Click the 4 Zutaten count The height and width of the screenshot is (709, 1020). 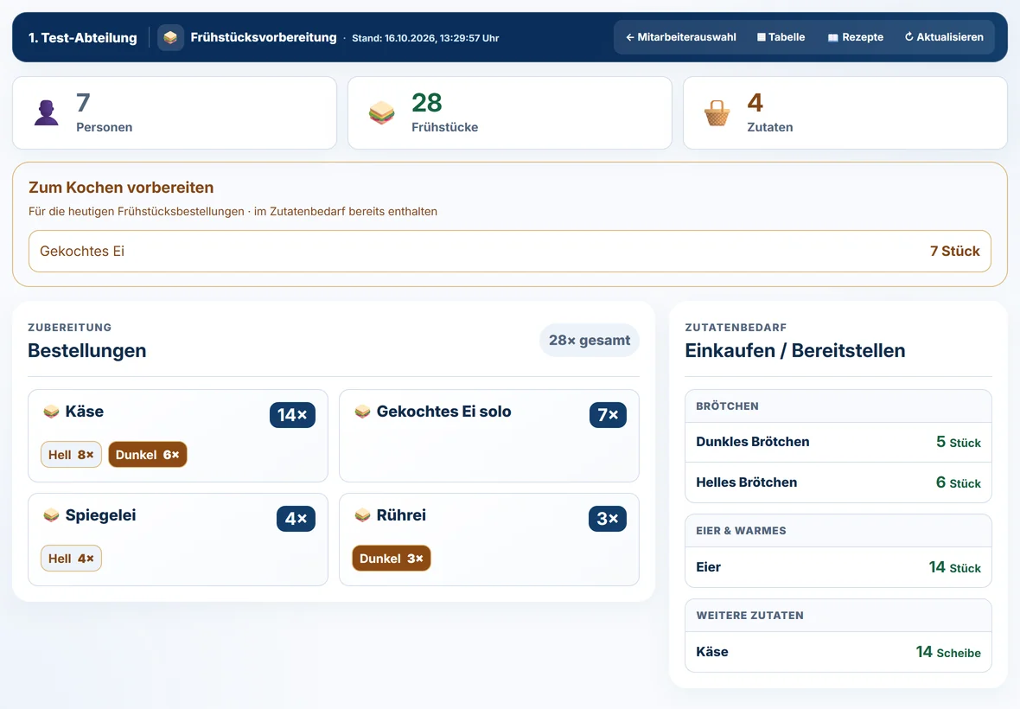coord(755,103)
